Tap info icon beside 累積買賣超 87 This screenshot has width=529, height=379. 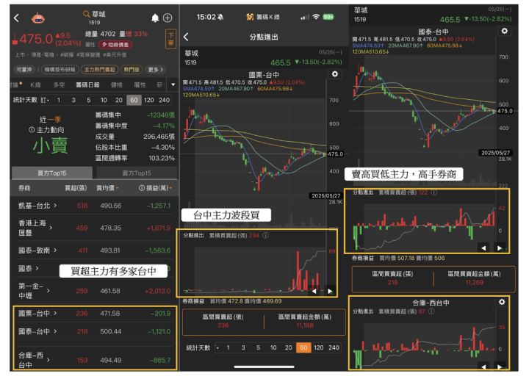point(431,311)
